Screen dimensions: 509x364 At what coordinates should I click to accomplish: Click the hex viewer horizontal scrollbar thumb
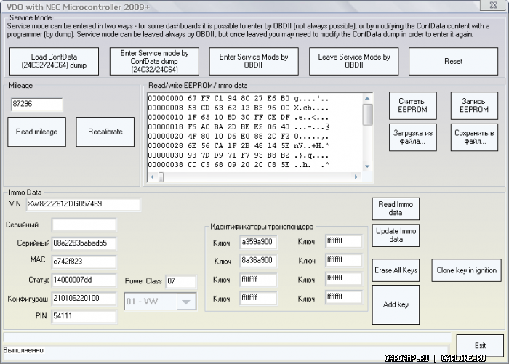click(x=161, y=177)
